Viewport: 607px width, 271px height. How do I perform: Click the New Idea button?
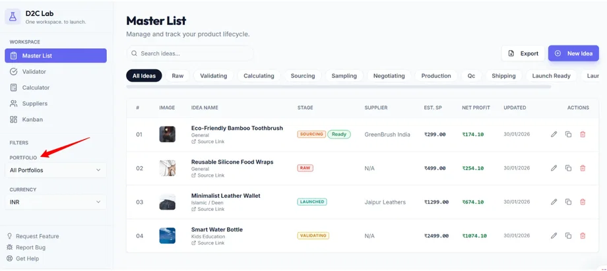573,53
